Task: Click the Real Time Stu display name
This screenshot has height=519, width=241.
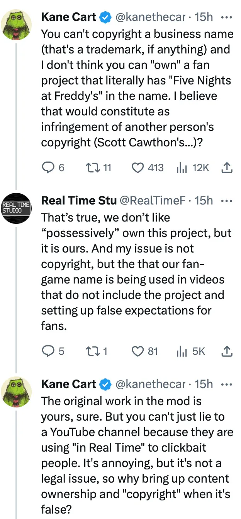Action: coord(78,201)
